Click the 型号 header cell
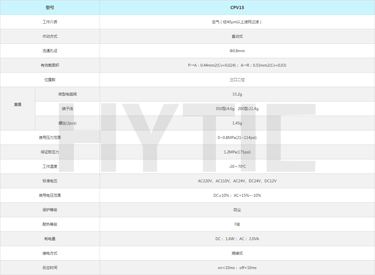Viewport: 375px width, 275px height. pos(50,7)
